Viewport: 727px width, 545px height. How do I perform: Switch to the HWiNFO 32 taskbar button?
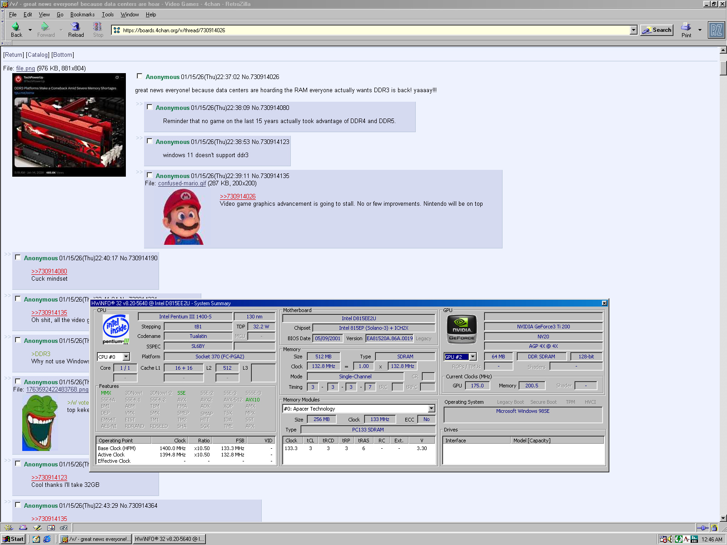tap(169, 539)
